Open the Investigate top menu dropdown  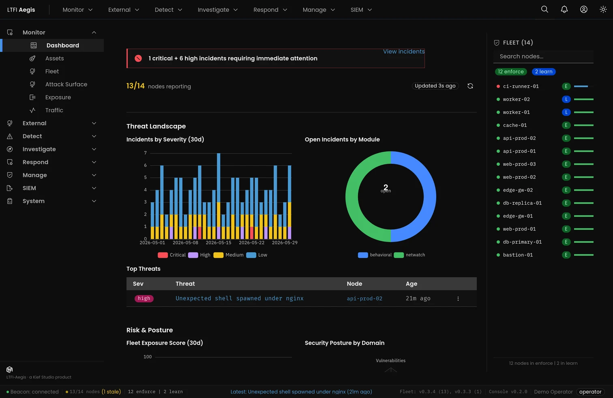[218, 10]
